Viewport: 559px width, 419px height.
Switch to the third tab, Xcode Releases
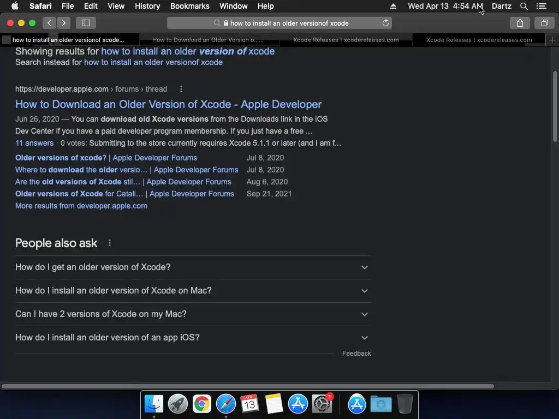pyautogui.click(x=346, y=40)
